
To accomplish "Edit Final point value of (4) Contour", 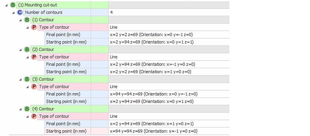I will click(x=152, y=124).
